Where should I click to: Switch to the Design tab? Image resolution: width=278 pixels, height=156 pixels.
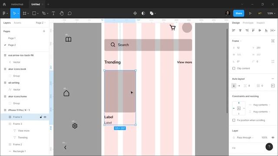tap(236, 23)
